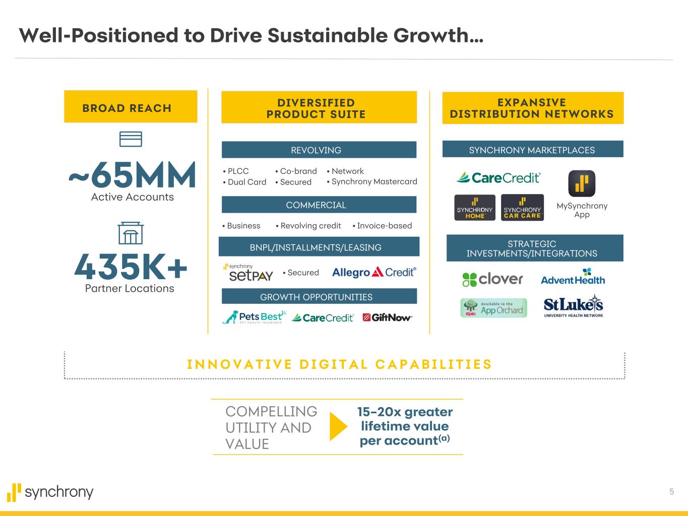Click the Revolving section bar
Screen dimensions: 688x516
pos(319,150)
